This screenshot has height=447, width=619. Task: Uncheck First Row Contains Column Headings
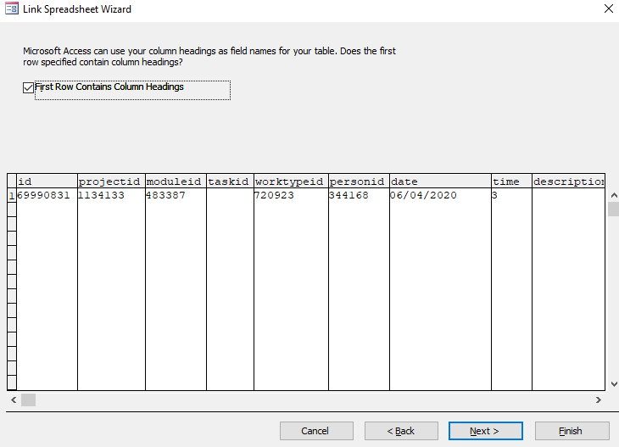(29, 87)
